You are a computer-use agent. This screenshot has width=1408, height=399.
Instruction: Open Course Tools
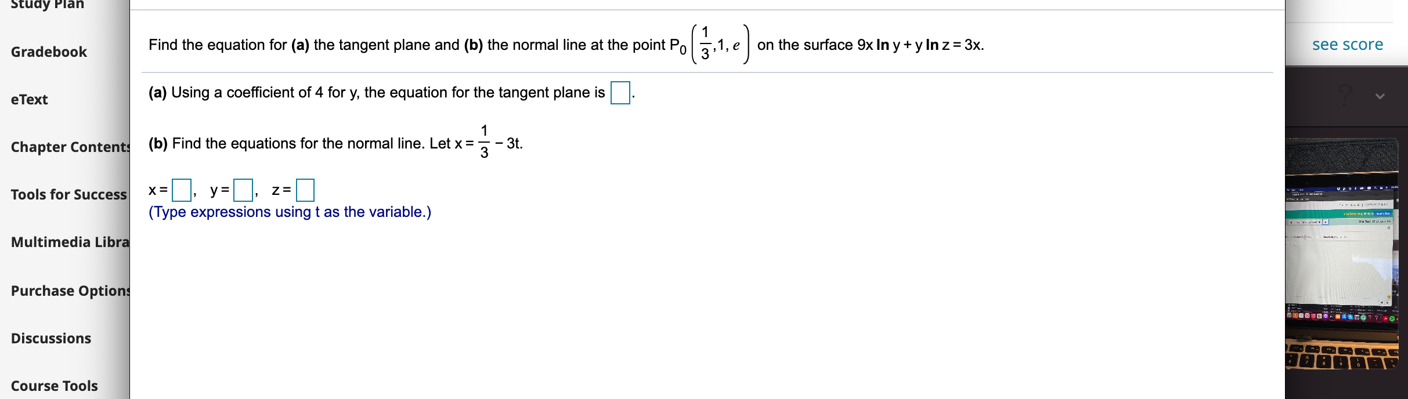pyautogui.click(x=53, y=386)
